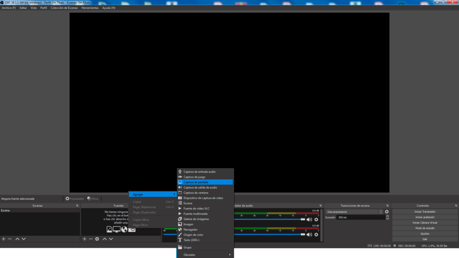Choose Texto (GDI+) source

(205, 240)
